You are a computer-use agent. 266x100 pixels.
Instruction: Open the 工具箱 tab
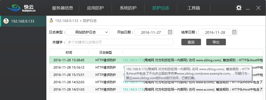pyautogui.click(x=194, y=8)
